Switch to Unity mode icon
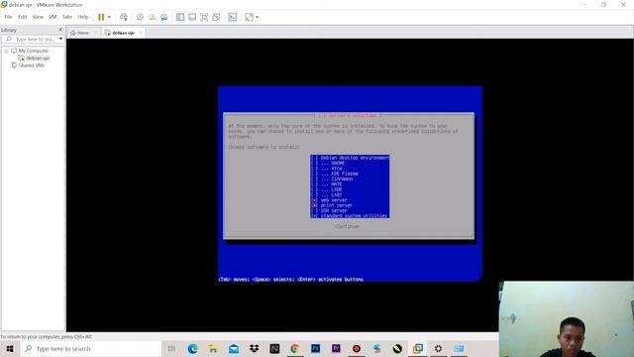The height and width of the screenshot is (357, 634). pyautogui.click(x=216, y=17)
